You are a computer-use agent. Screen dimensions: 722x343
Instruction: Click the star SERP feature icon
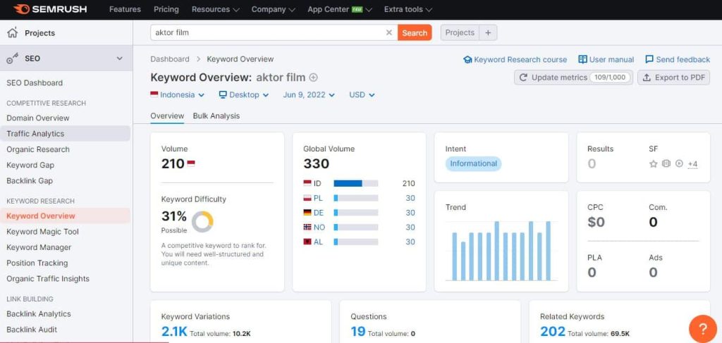pyautogui.click(x=653, y=163)
